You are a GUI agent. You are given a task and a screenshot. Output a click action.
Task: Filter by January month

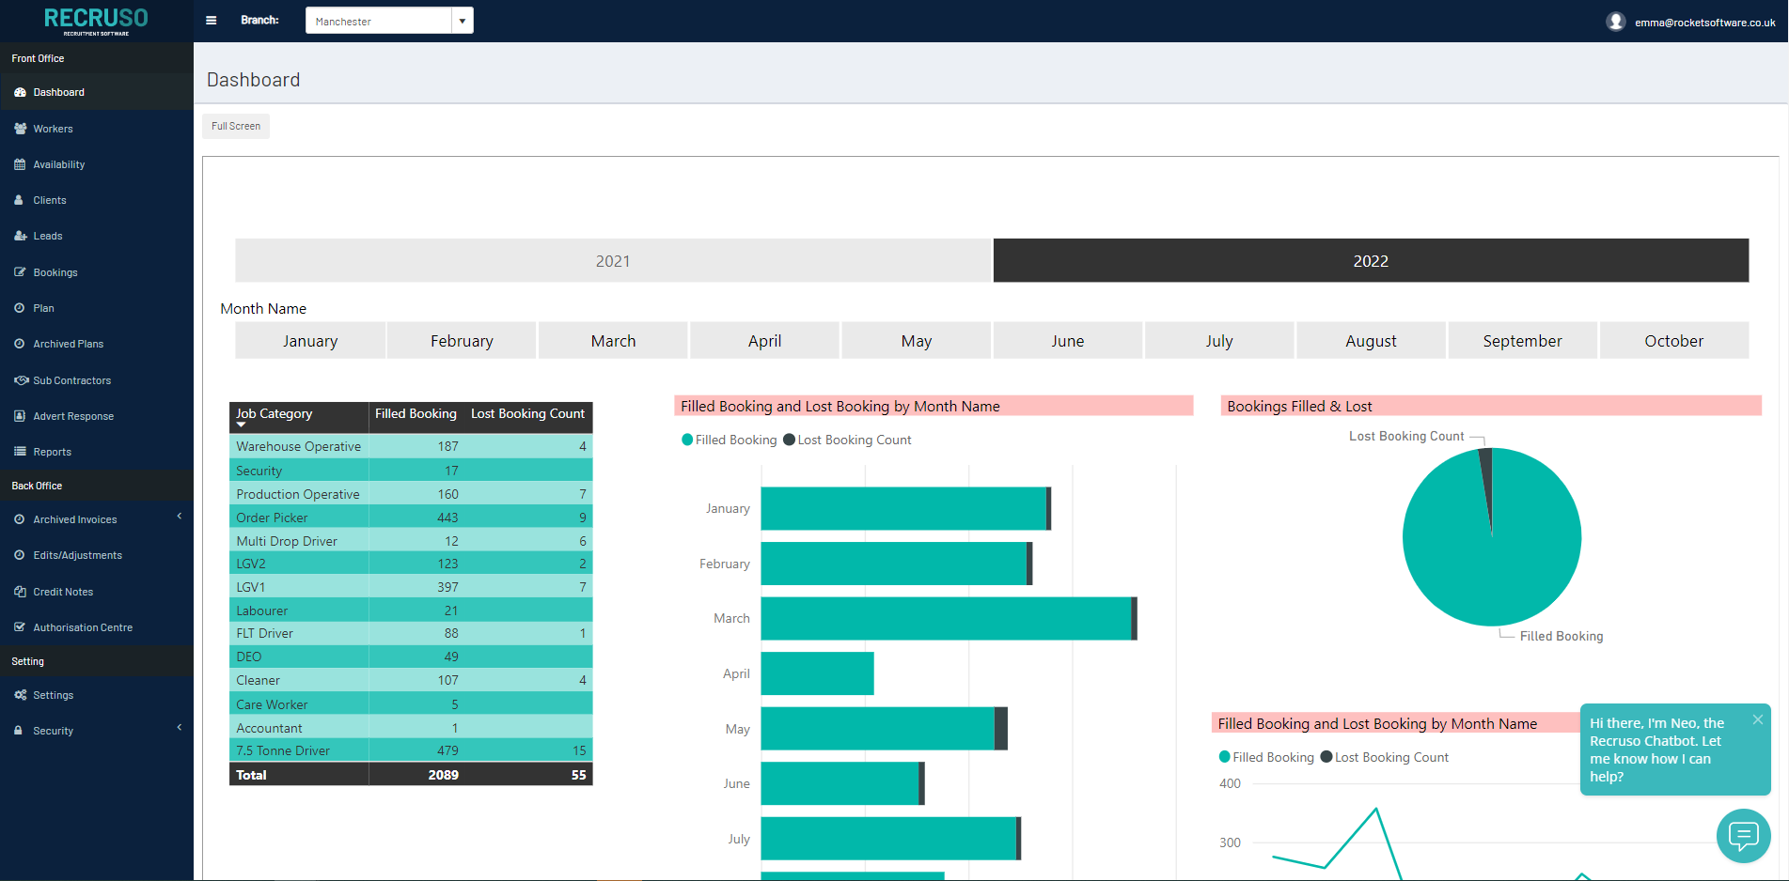coord(310,340)
